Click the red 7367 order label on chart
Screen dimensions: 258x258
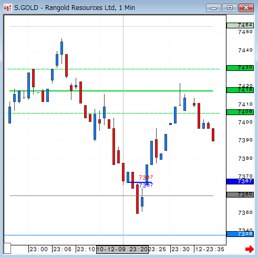tap(146, 178)
